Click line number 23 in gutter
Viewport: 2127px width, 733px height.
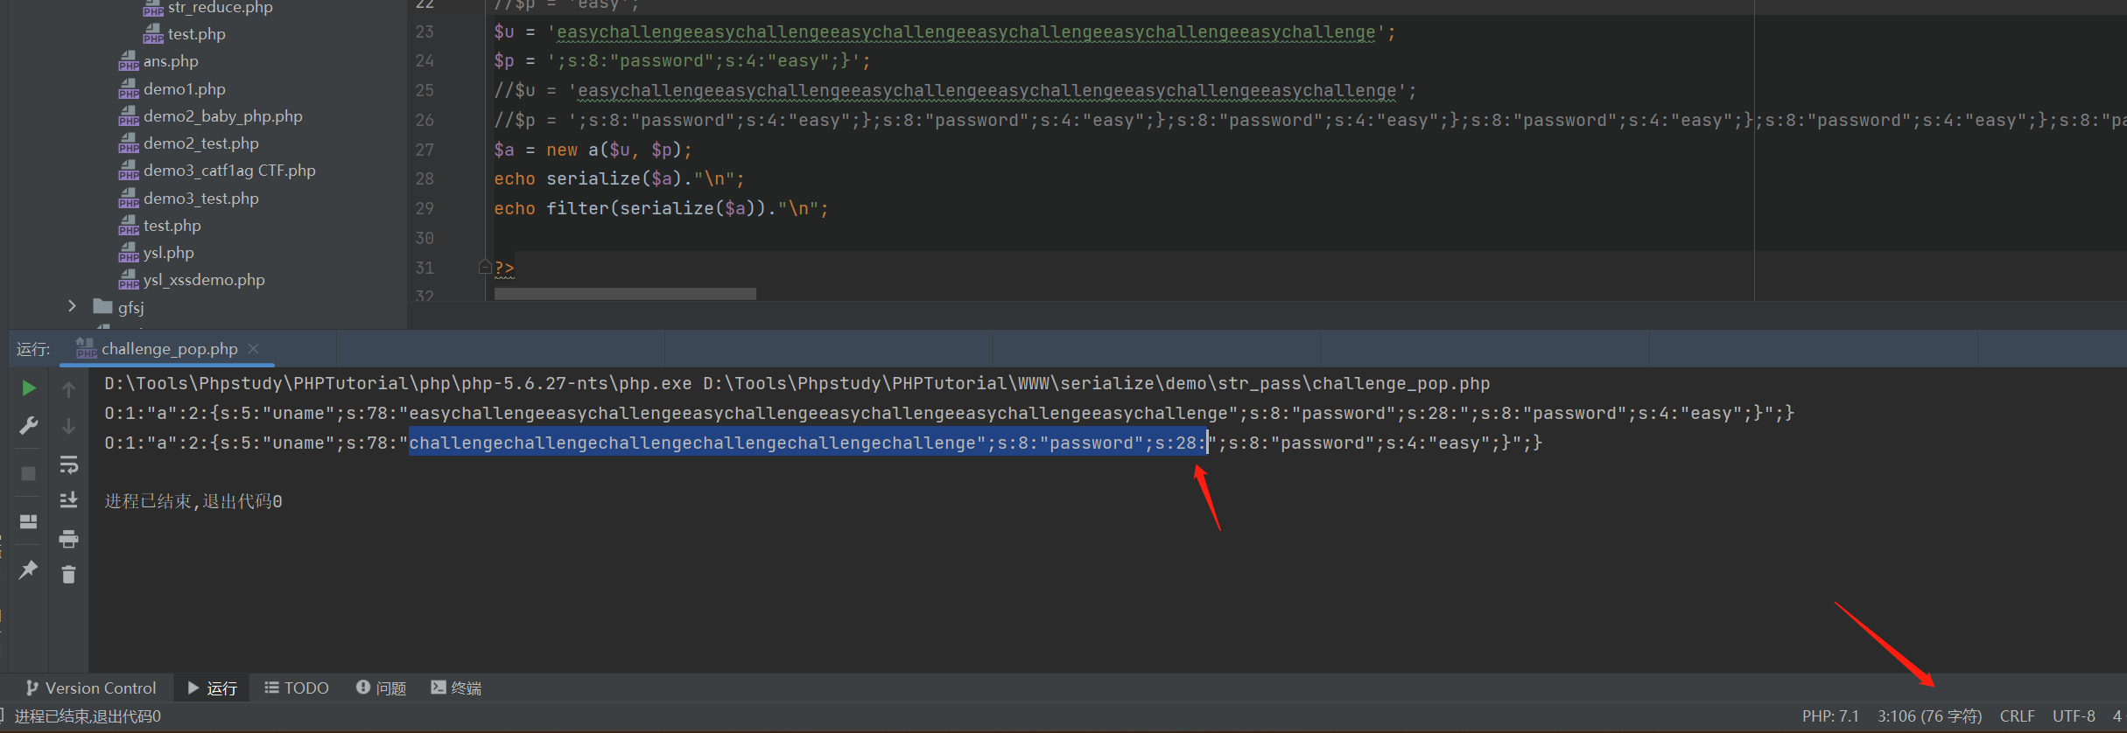(425, 31)
